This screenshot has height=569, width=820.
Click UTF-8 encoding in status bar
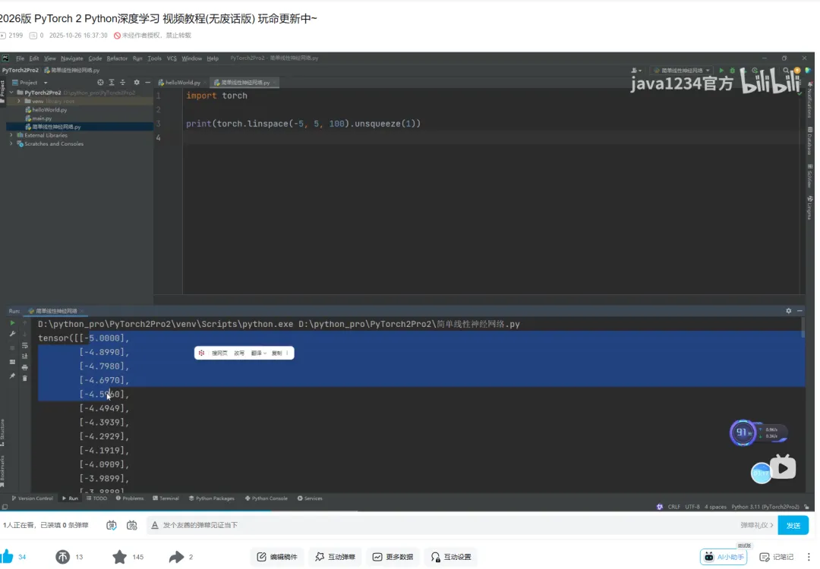(x=692, y=507)
